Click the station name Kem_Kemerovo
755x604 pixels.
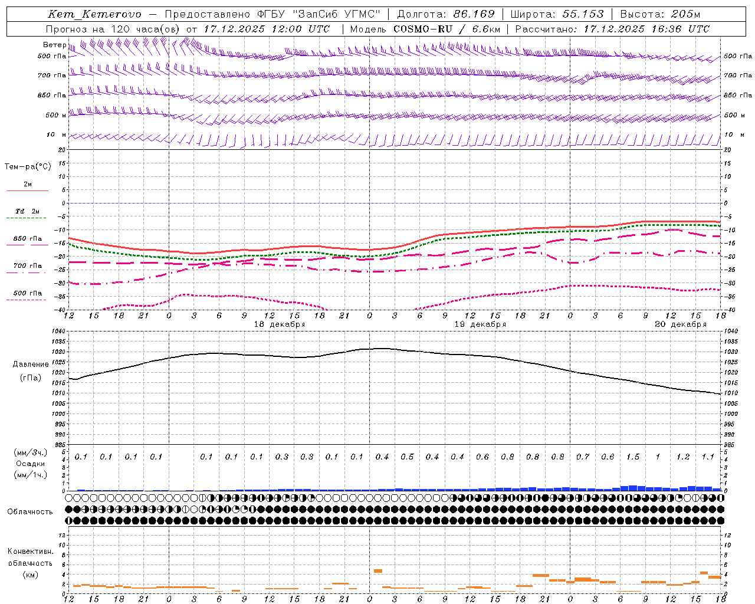click(94, 14)
